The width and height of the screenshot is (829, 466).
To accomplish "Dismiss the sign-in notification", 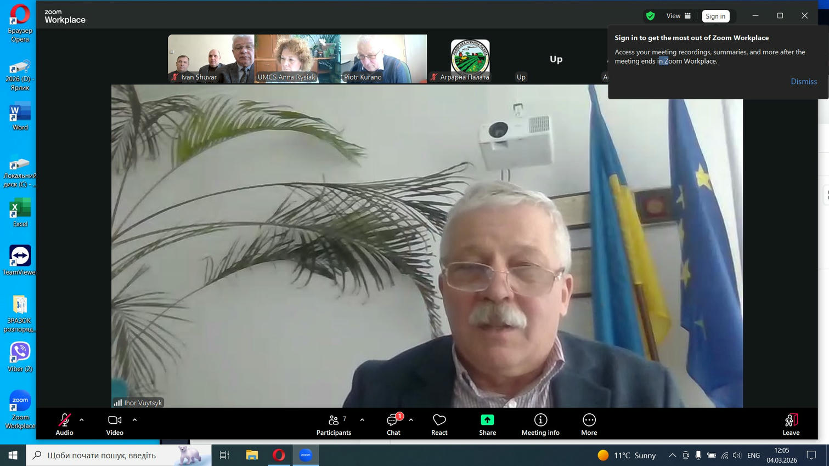I will [803, 81].
